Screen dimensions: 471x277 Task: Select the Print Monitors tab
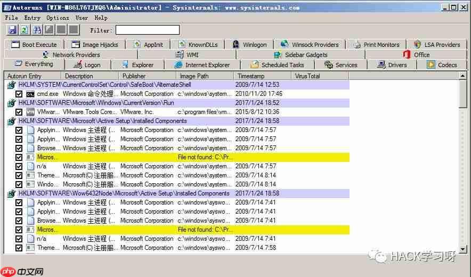(376, 45)
